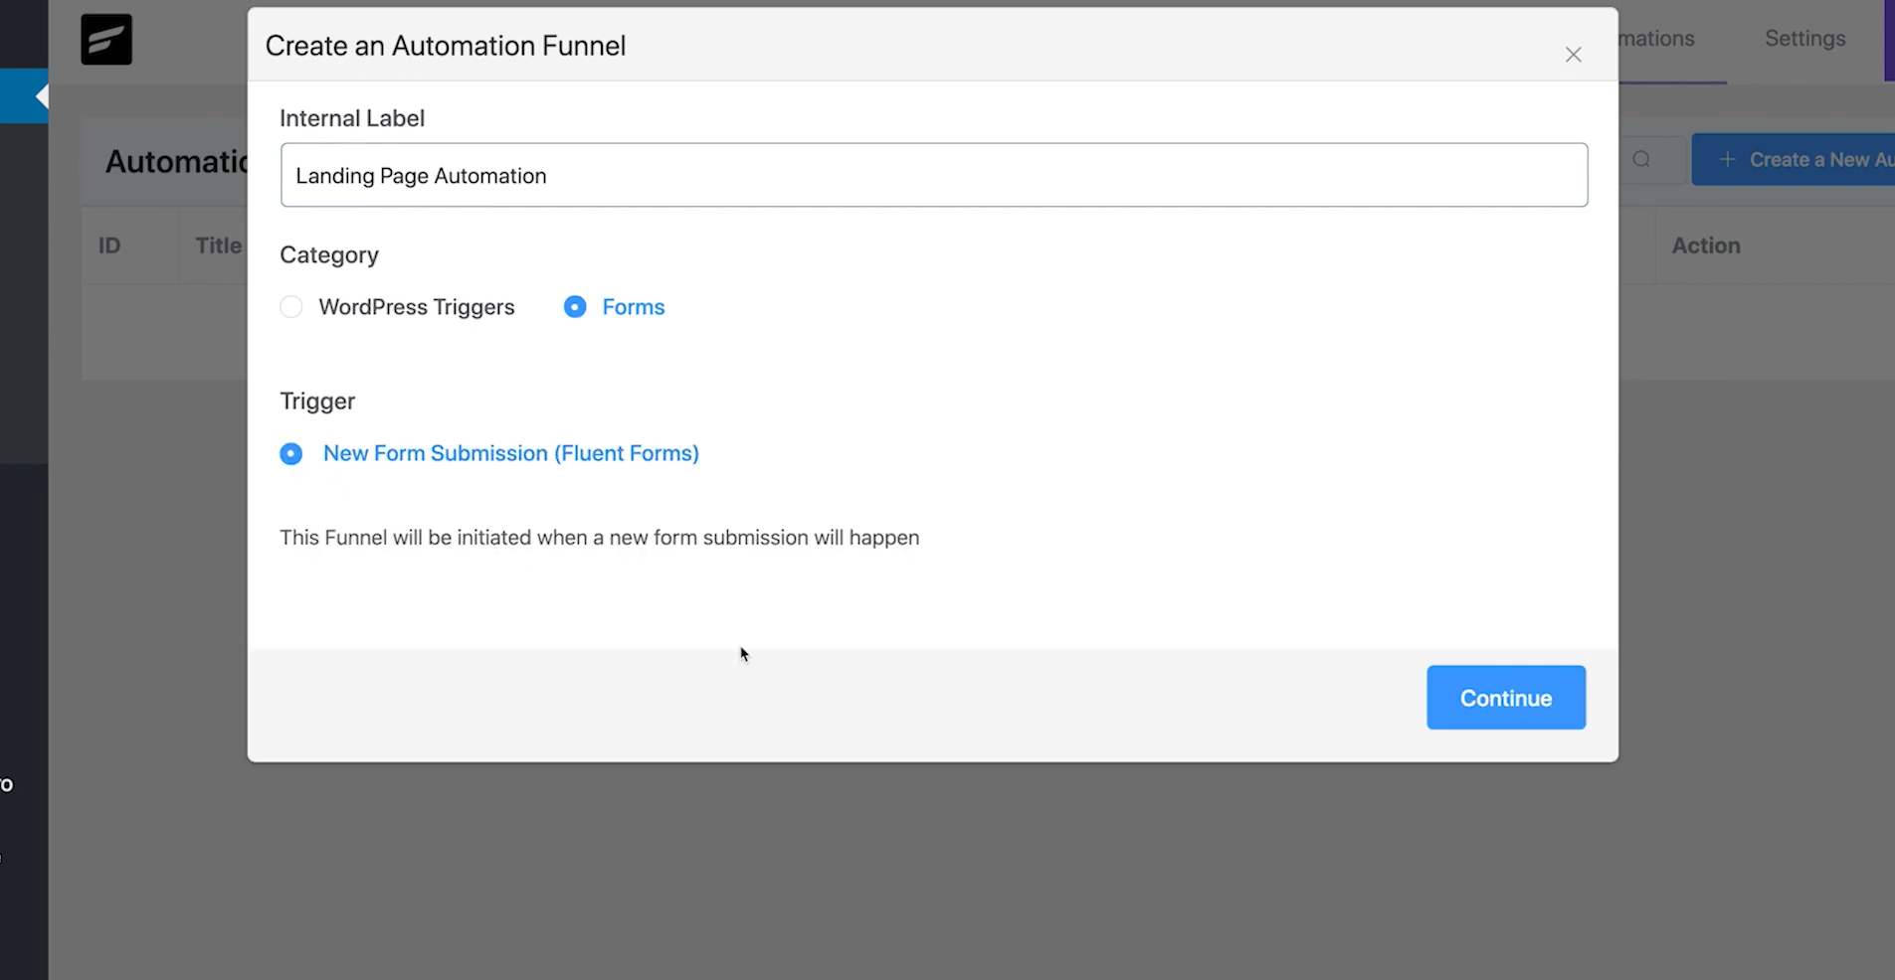Viewport: 1895px width, 980px height.
Task: Close the Create an Automation Funnel dialog
Action: (x=1573, y=55)
